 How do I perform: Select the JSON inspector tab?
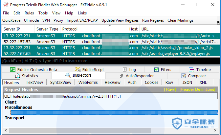[187, 82]
